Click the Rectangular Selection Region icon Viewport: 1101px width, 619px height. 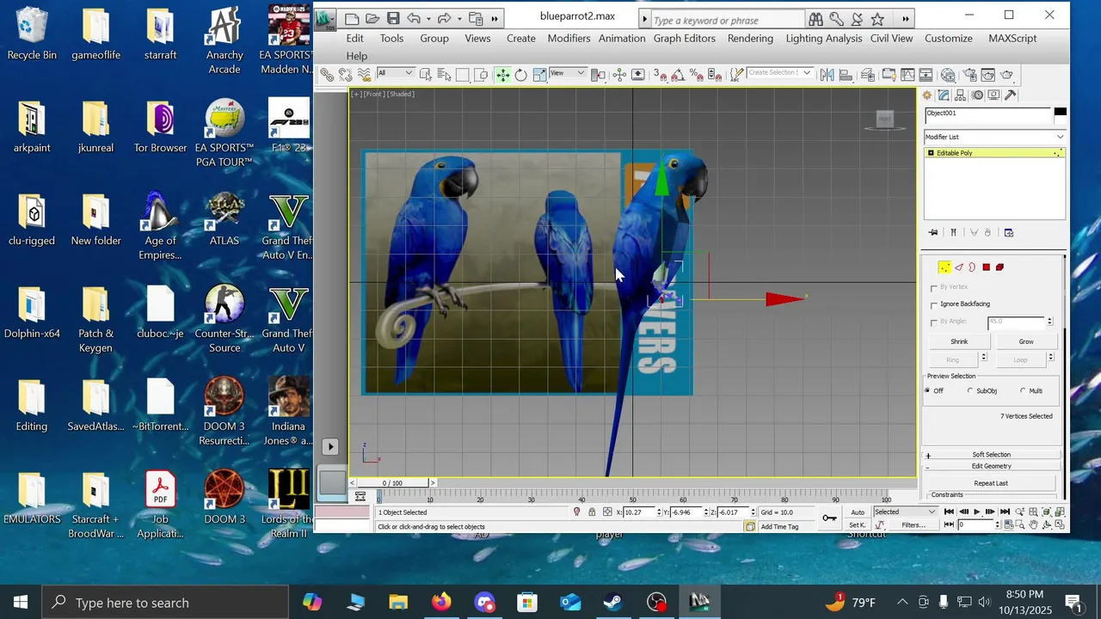[x=463, y=75]
